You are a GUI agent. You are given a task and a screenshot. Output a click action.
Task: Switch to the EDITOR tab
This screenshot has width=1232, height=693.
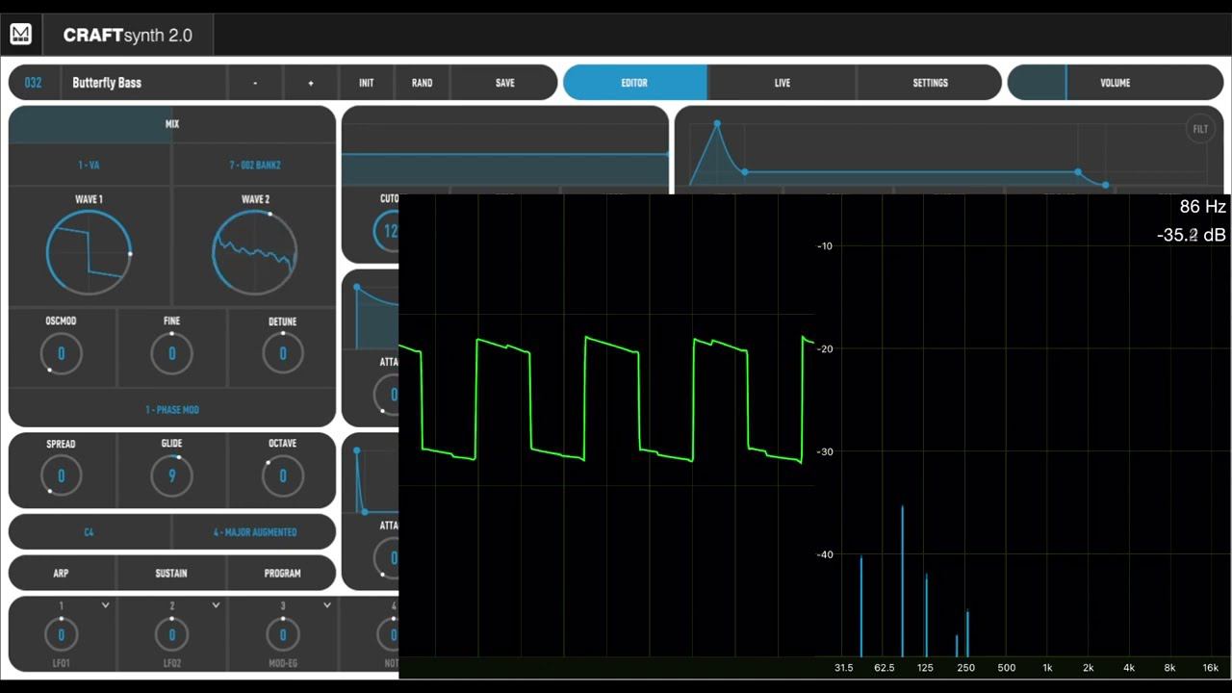pos(634,83)
